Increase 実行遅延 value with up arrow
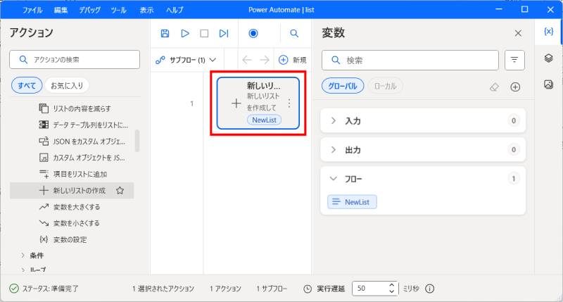This screenshot has width=563, height=302. pos(392,285)
